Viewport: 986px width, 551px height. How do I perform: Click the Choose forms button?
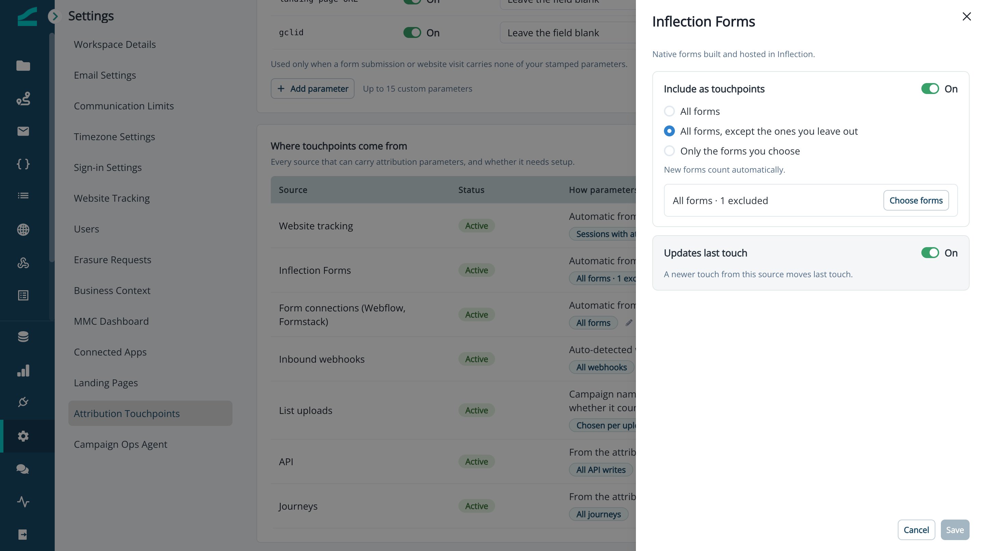pyautogui.click(x=916, y=201)
